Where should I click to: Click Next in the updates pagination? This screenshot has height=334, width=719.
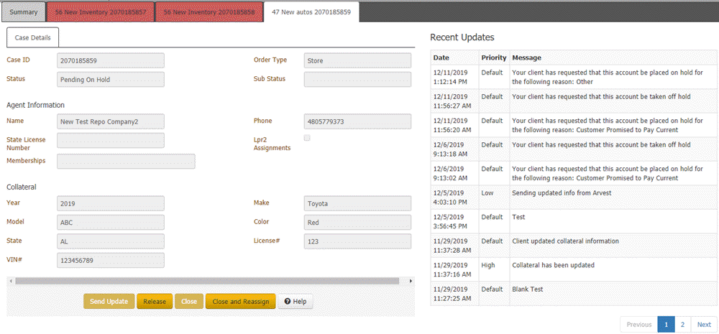point(704,325)
